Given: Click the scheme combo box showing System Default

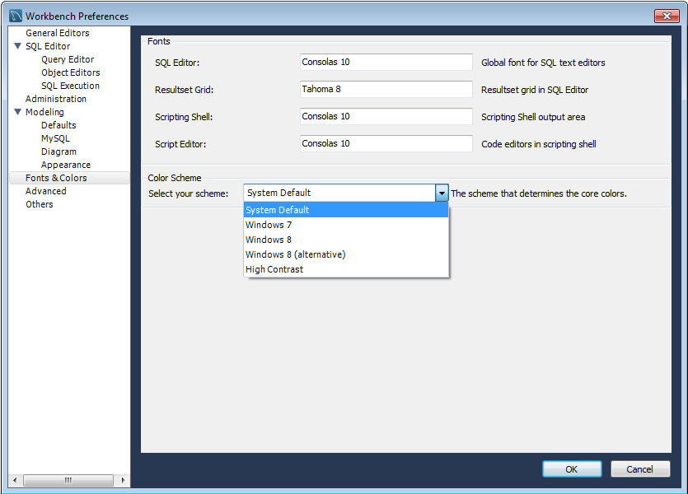Looking at the screenshot, I should click(x=346, y=193).
